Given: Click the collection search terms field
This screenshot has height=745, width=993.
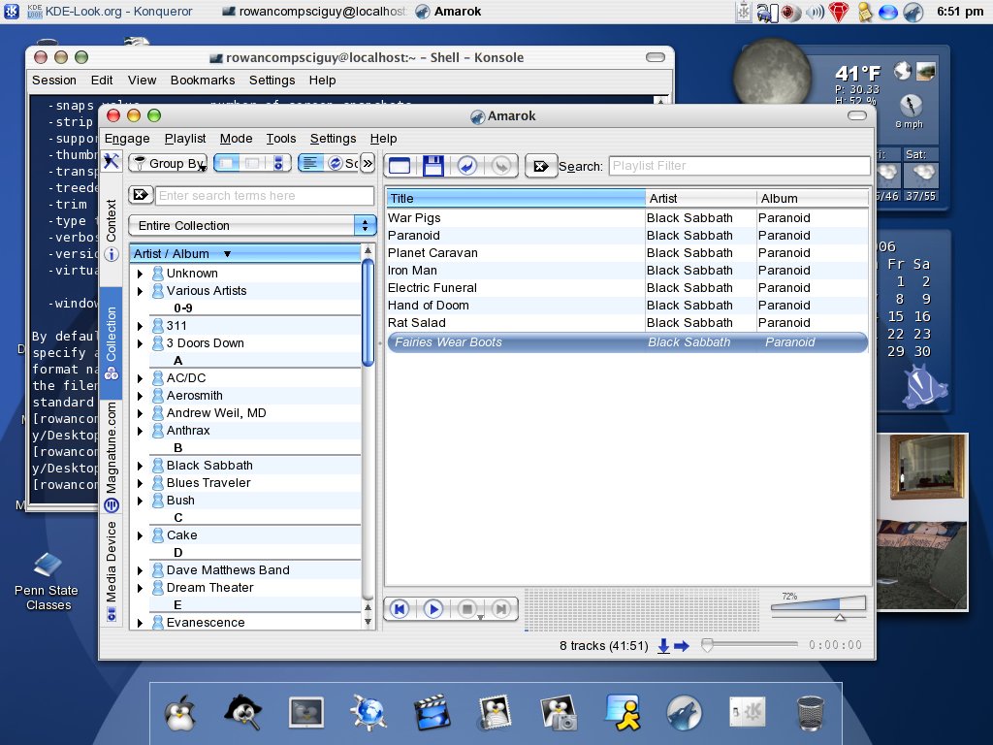Looking at the screenshot, I should (x=264, y=196).
